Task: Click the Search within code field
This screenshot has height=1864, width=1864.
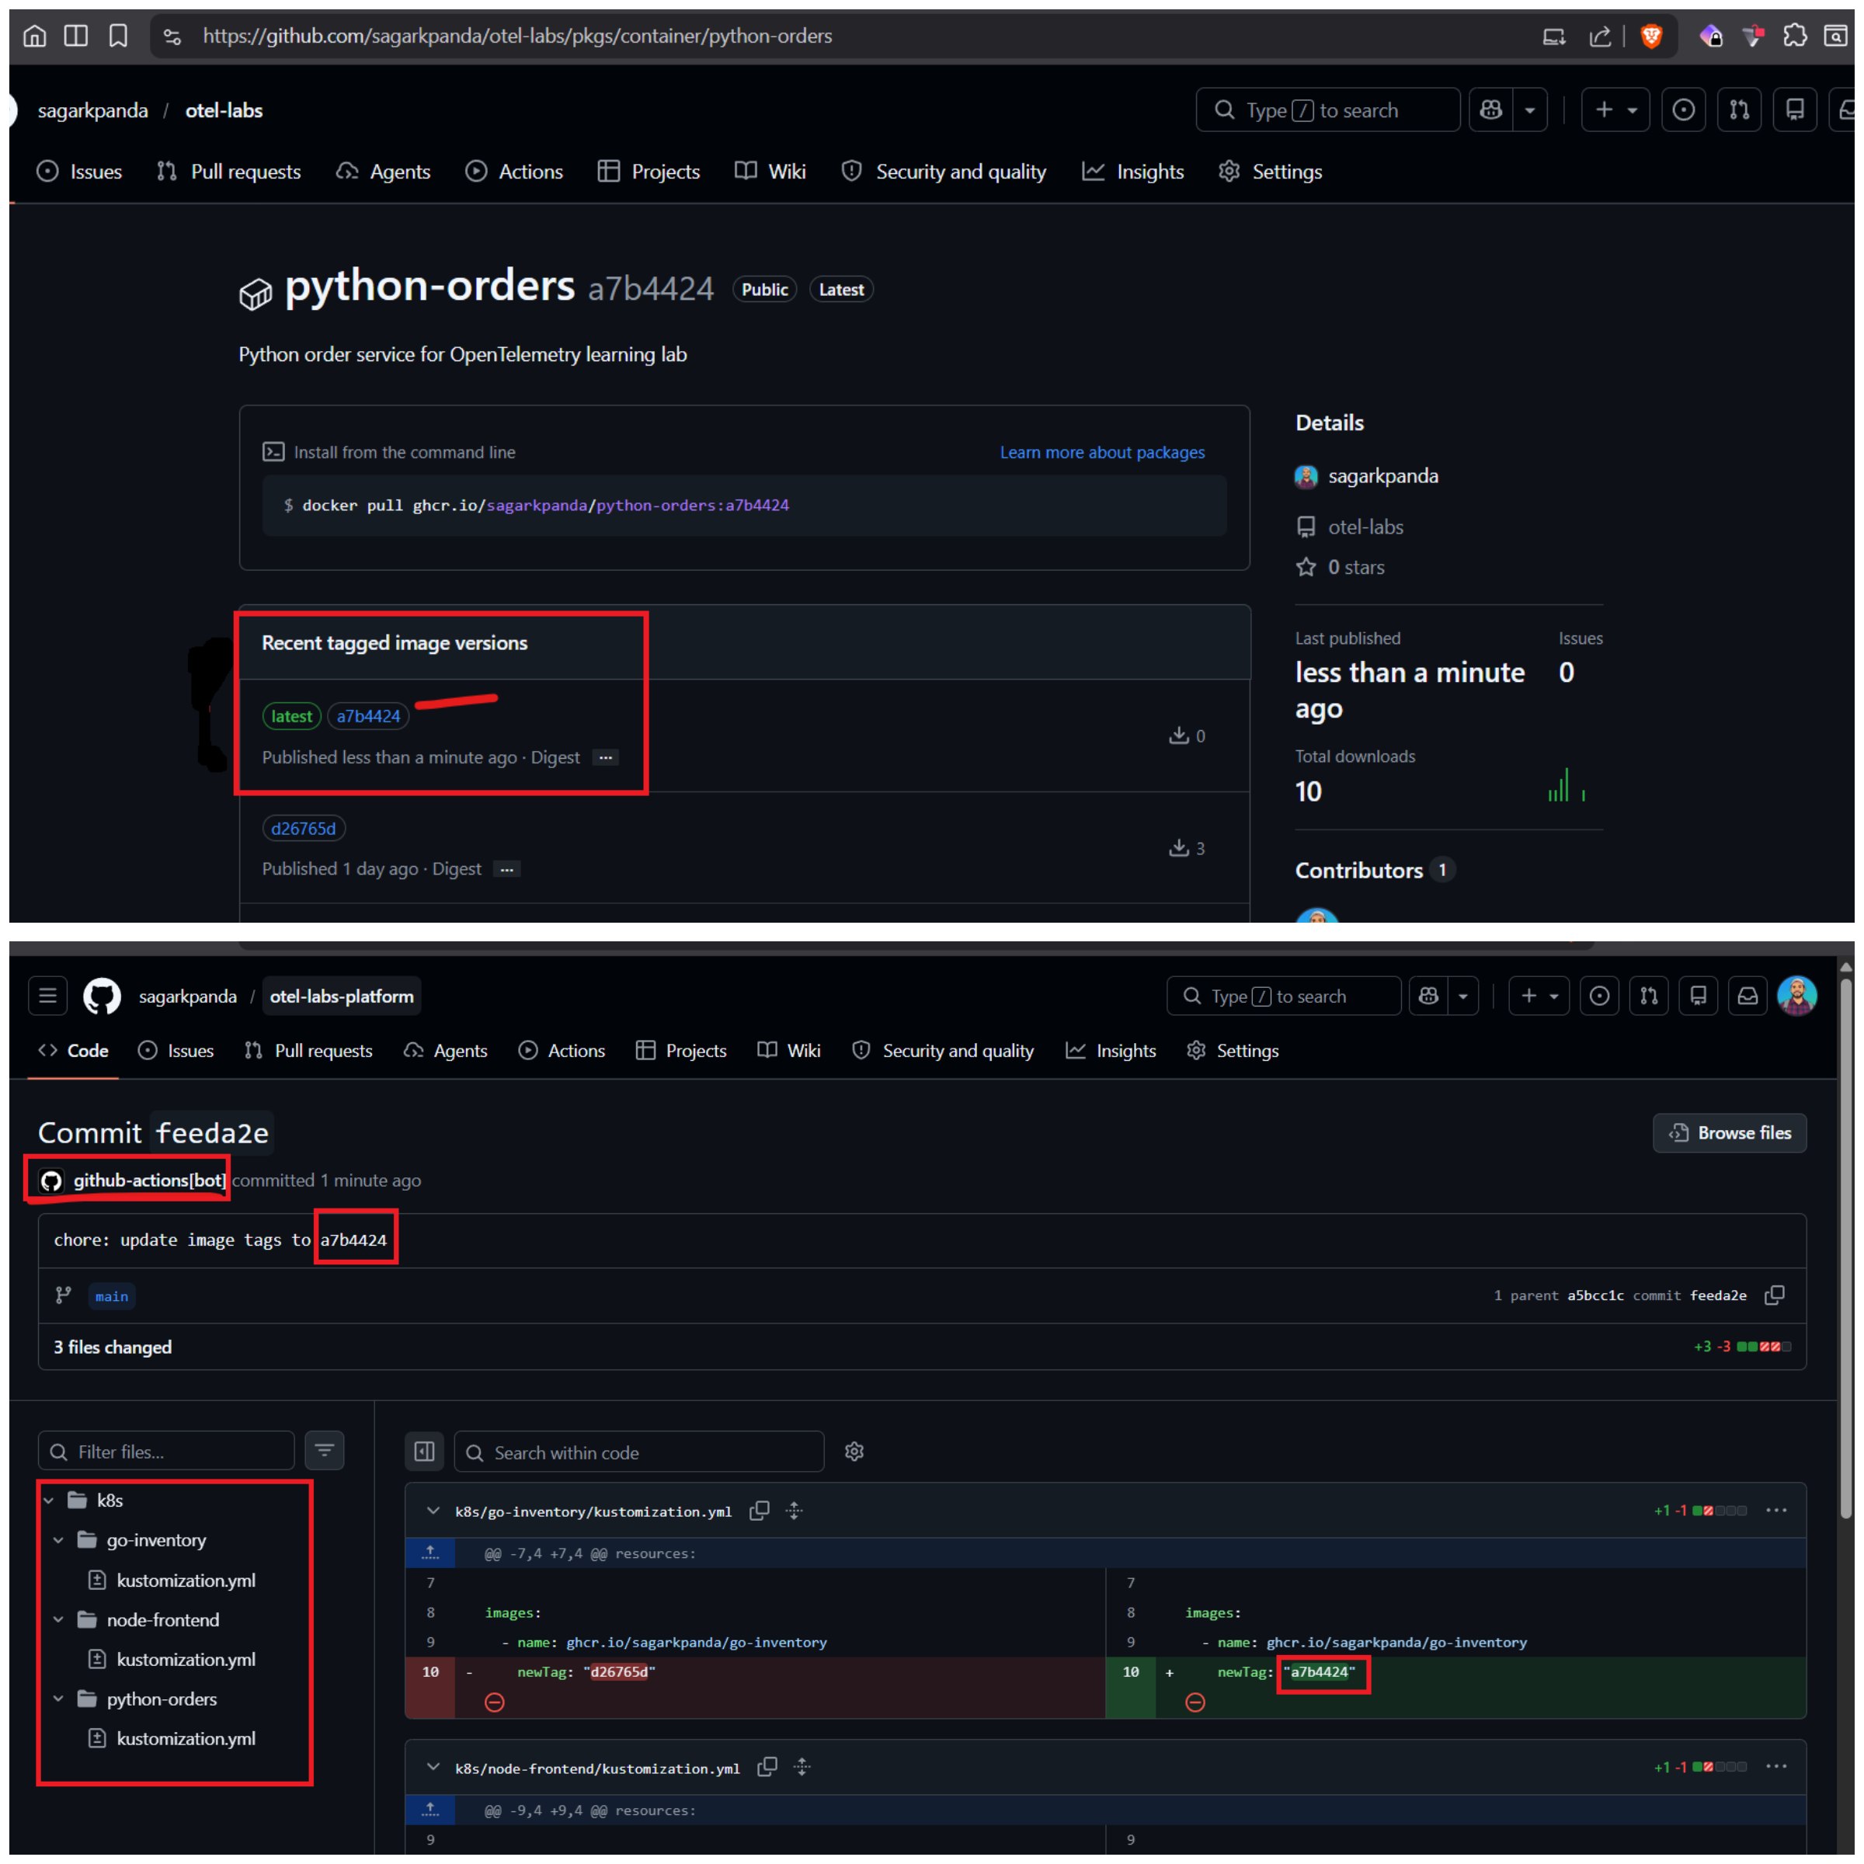Action: click(x=638, y=1452)
